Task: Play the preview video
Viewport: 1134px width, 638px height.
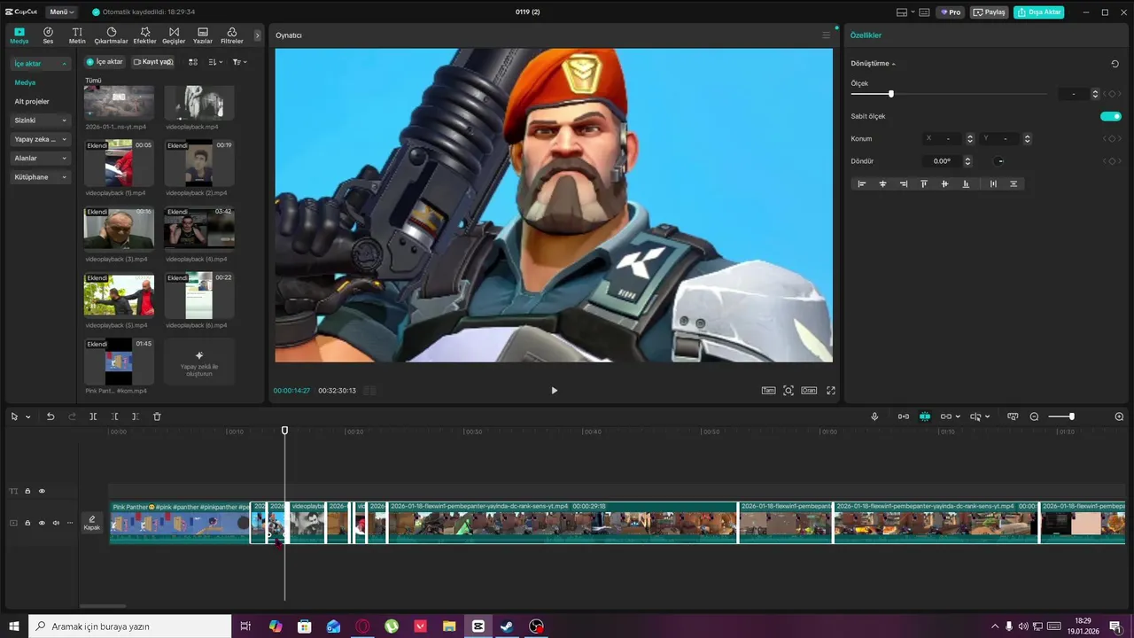Action: coord(555,390)
